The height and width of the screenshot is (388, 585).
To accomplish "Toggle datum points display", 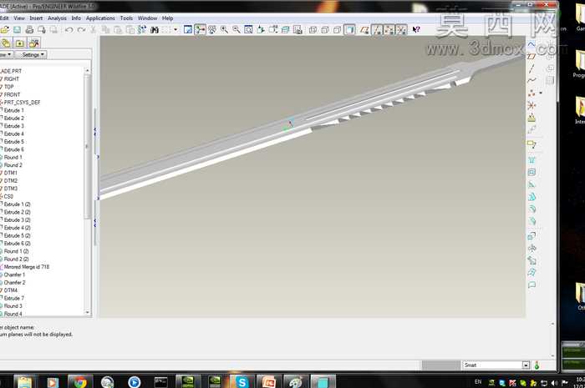I will 389,30.
